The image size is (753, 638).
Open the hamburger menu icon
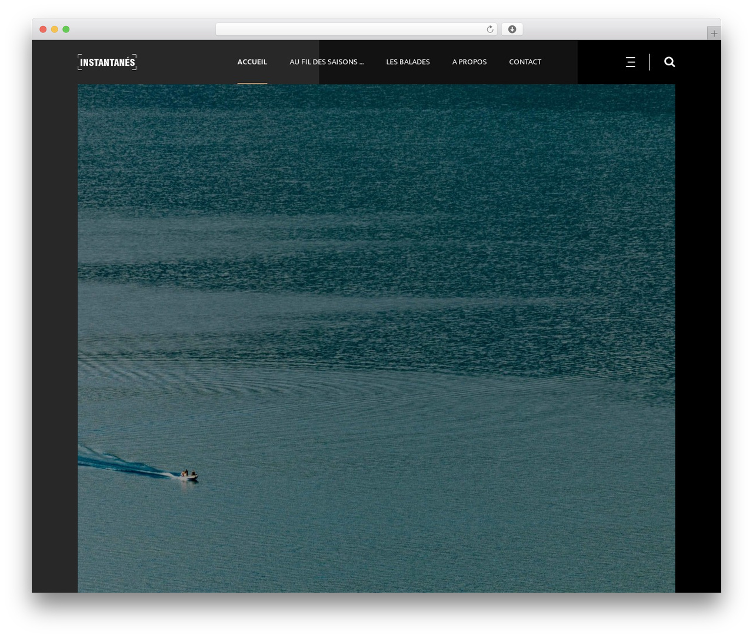coord(630,62)
